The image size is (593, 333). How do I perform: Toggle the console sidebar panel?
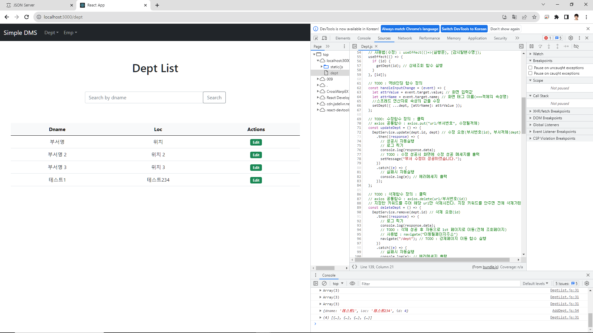(316, 283)
